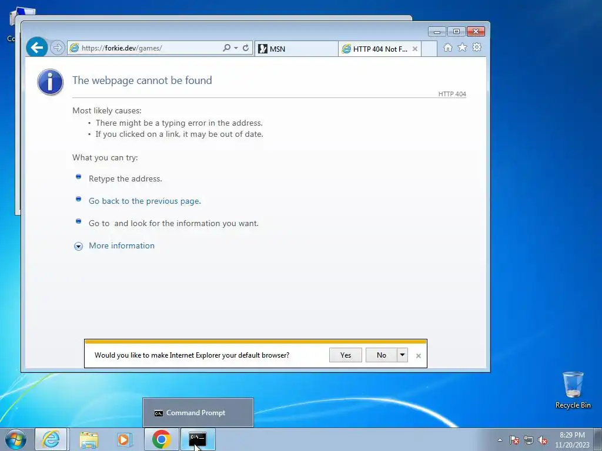The image size is (602, 451).
Task: Click the search magnifier in address bar
Action: (227, 48)
